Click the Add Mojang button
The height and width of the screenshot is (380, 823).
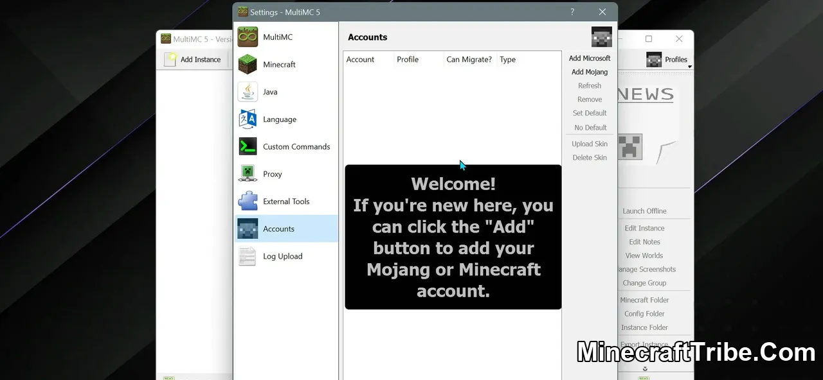590,72
